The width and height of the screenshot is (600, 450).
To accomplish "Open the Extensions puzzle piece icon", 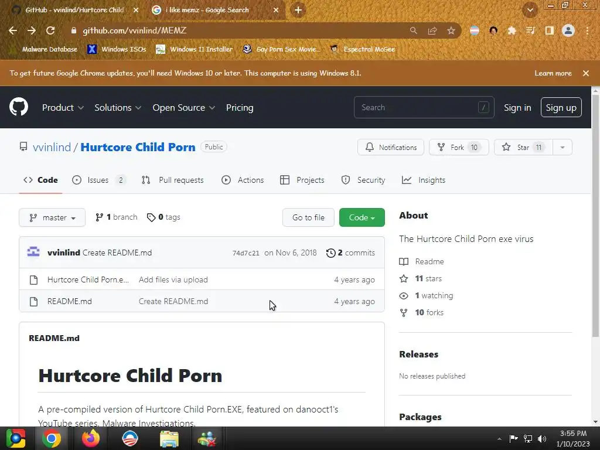I will tap(512, 30).
